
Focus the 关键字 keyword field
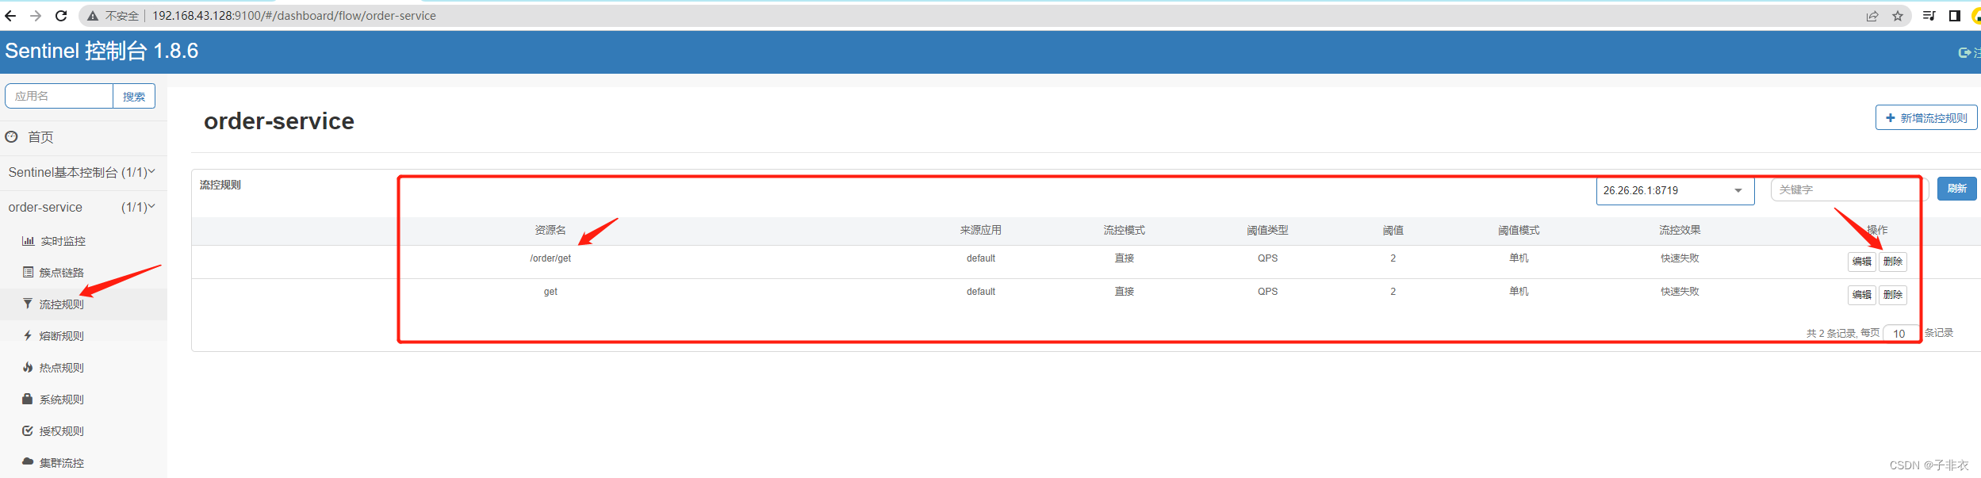(1848, 189)
